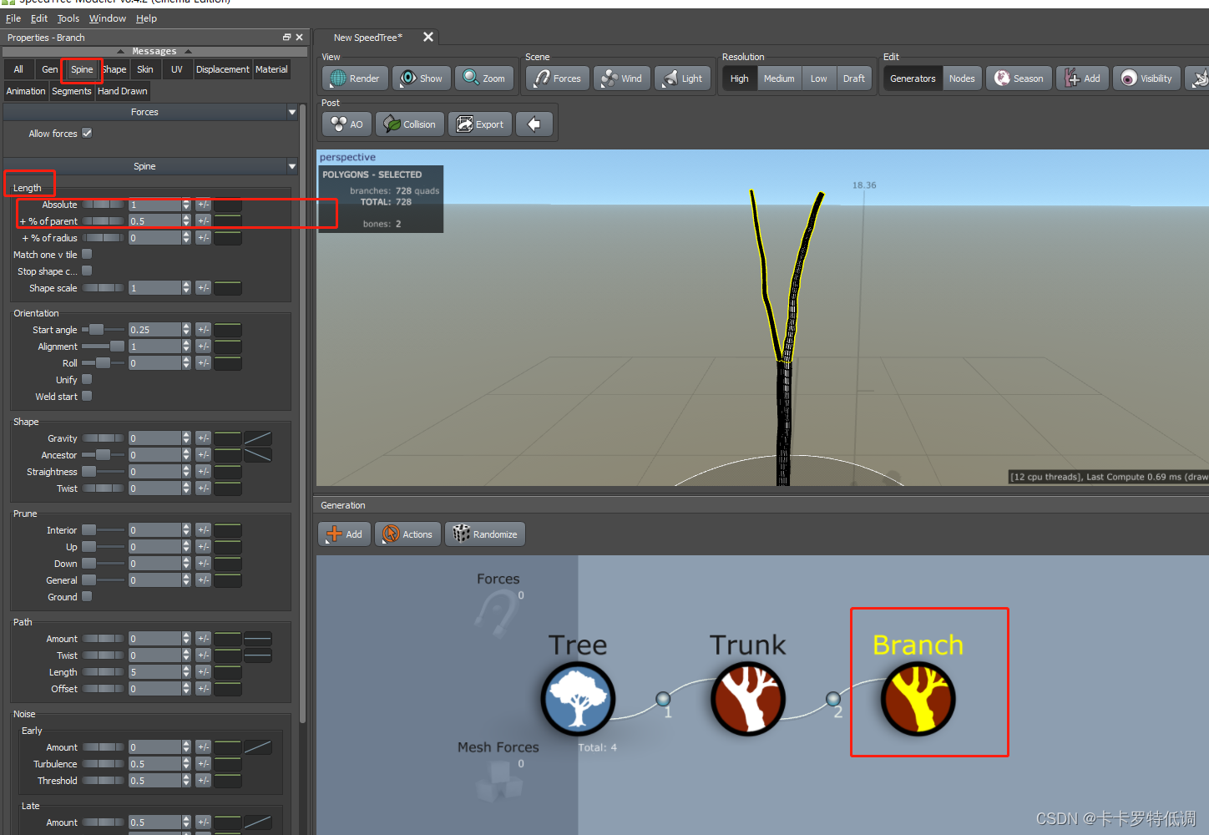Click the Mesh Forces cubes icon

pos(498,781)
